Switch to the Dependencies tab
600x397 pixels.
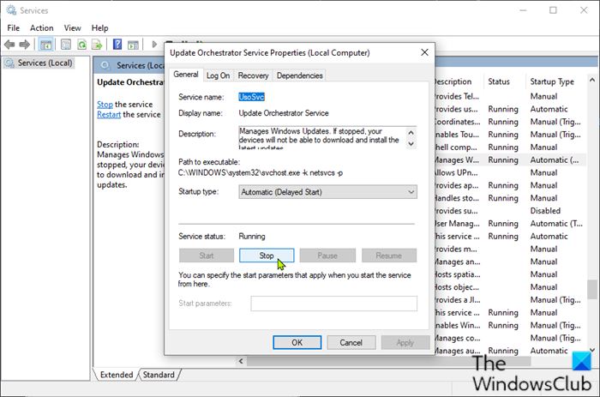tap(300, 75)
